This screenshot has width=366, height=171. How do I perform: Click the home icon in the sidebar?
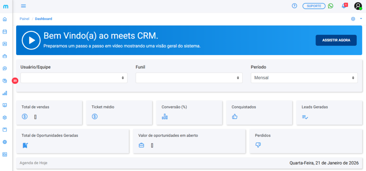[5, 19]
